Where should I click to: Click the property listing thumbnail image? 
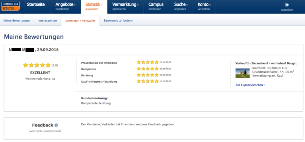coord(243,73)
